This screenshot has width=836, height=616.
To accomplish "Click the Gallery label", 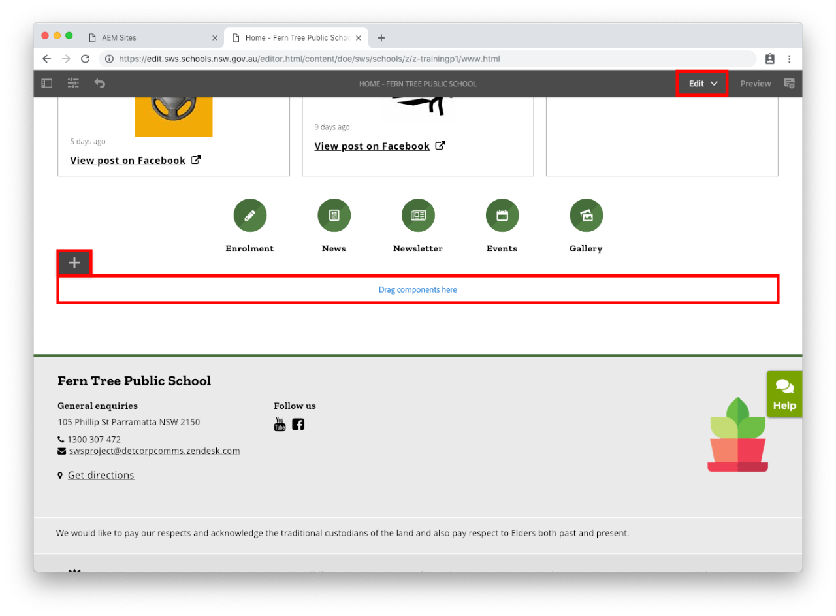I will point(586,248).
